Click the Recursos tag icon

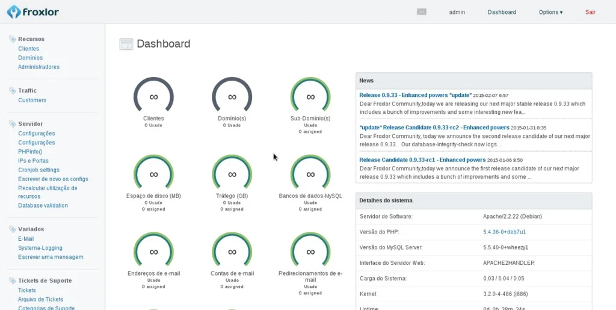click(13, 39)
